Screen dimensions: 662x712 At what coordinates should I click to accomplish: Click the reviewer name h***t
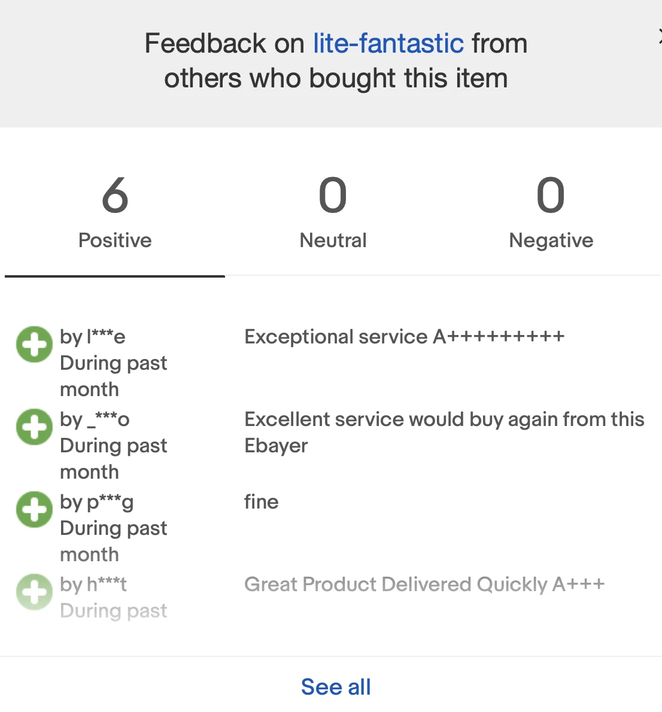coord(107,585)
